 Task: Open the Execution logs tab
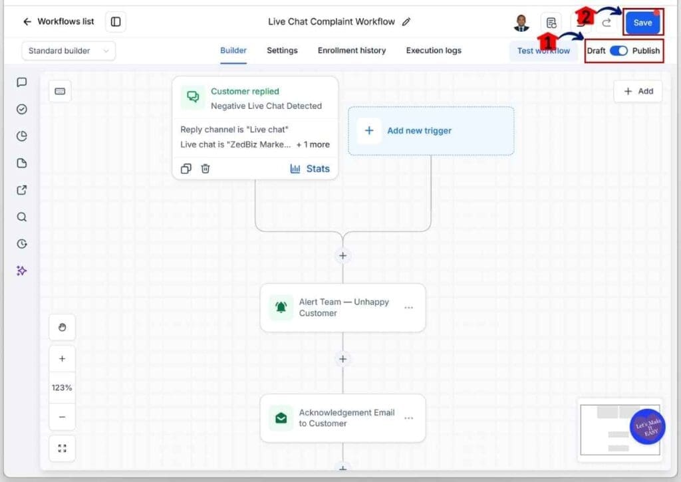coord(434,51)
